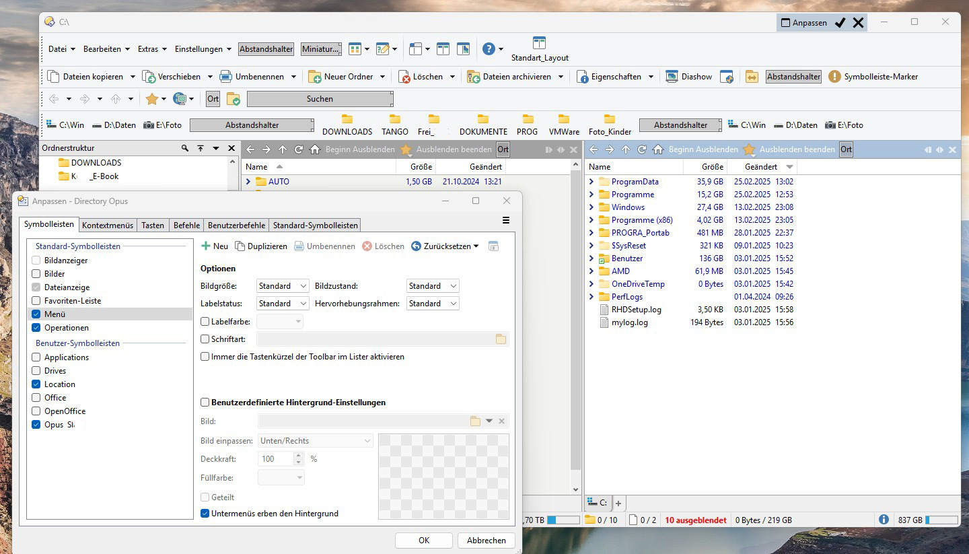Click the Umbenennen icon in Operationen toolbar
Image resolution: width=969 pixels, height=554 pixels.
tap(225, 77)
